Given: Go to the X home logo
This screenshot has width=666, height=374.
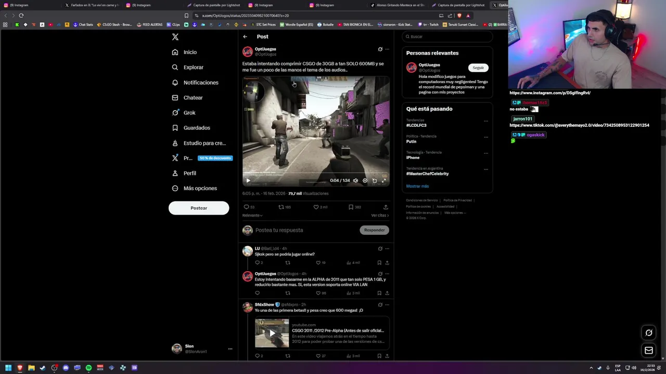Looking at the screenshot, I should click(175, 37).
